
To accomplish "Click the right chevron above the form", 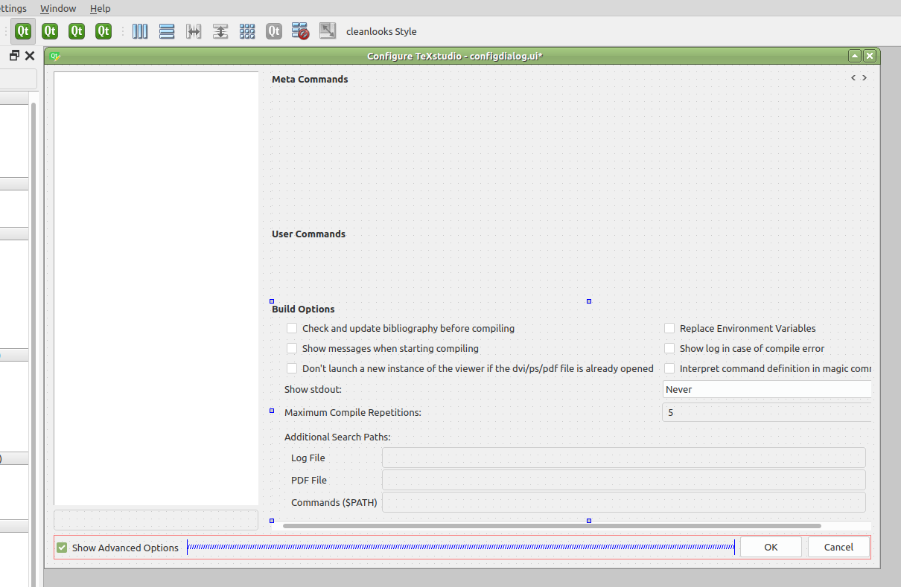I will click(865, 77).
